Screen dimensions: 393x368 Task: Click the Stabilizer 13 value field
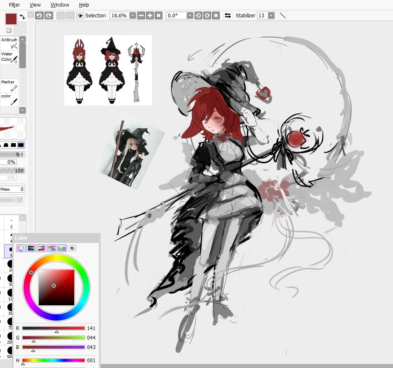262,16
